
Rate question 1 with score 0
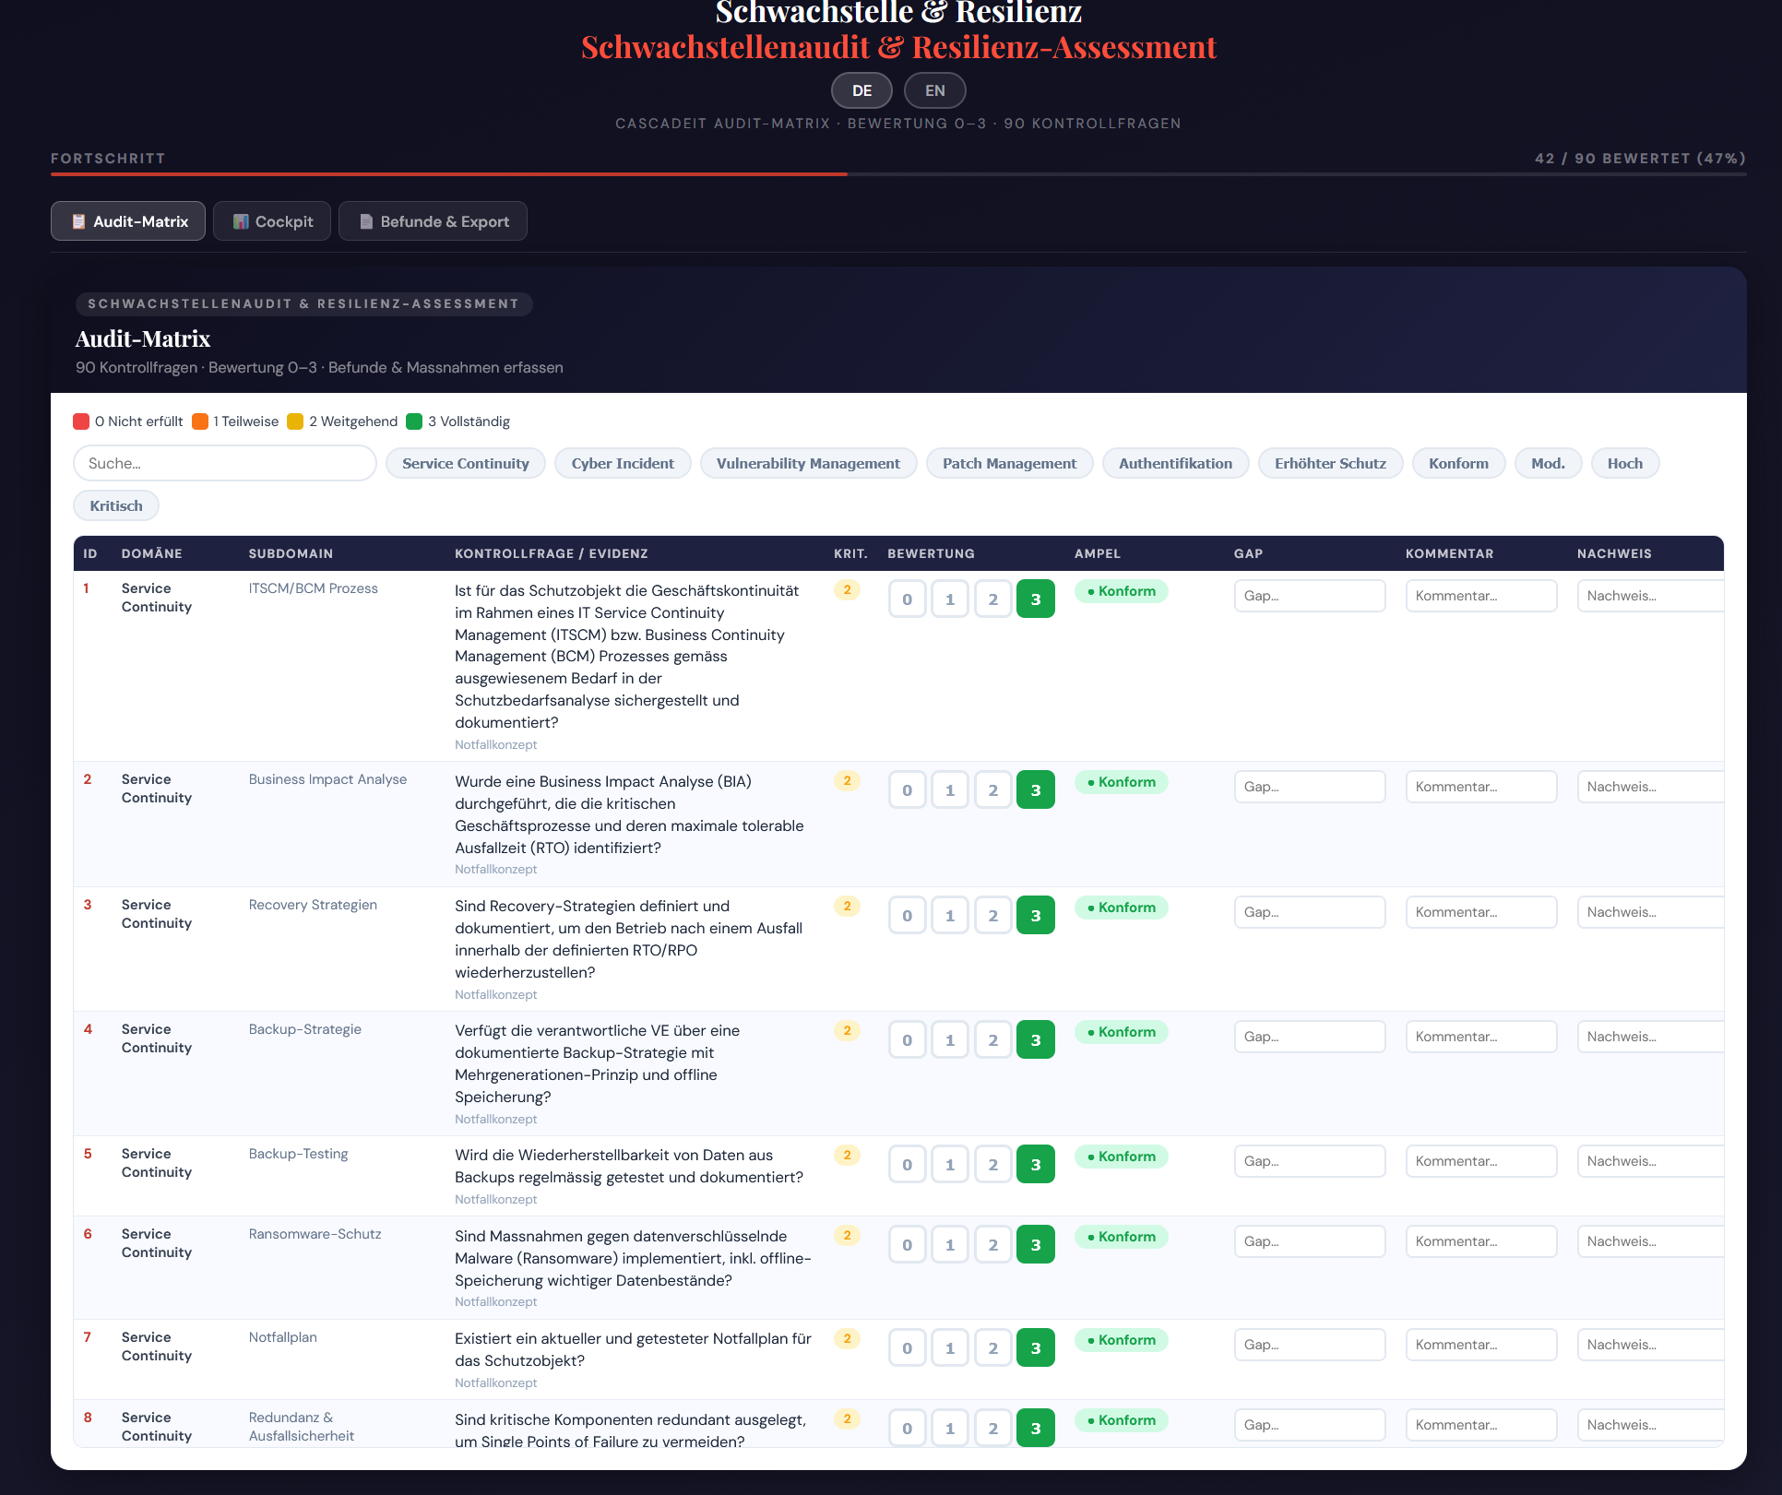coord(907,599)
